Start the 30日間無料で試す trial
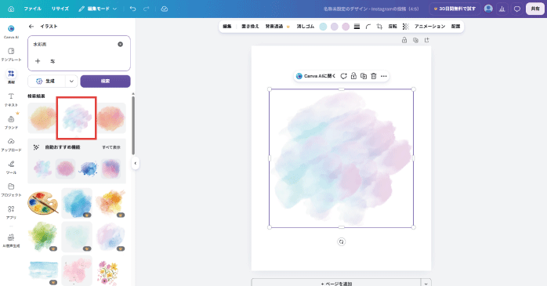This screenshot has height=286, width=547. (455, 9)
